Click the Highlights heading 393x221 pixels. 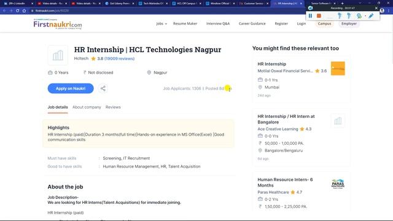[58, 128]
